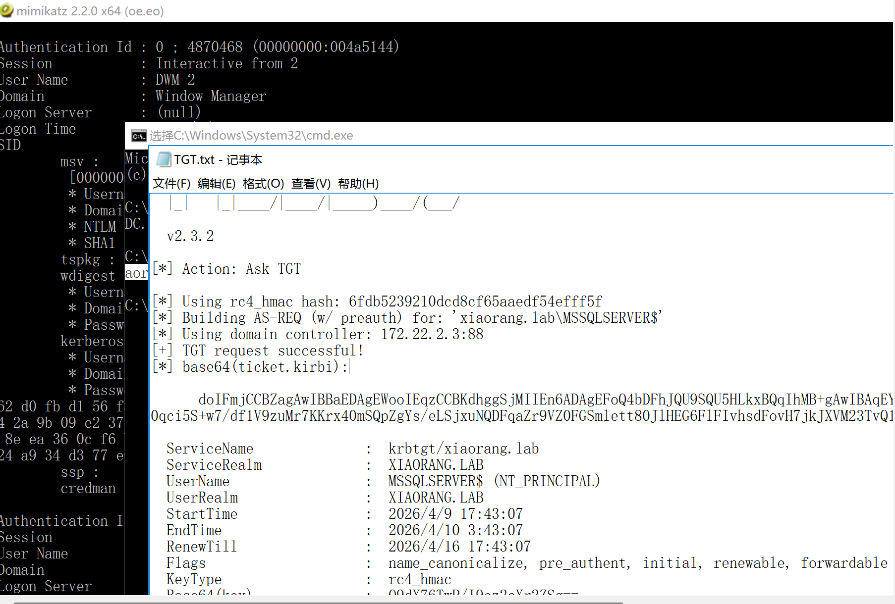Click the cmd.exe window title text
Screen dimensions: 895x604
pos(251,136)
